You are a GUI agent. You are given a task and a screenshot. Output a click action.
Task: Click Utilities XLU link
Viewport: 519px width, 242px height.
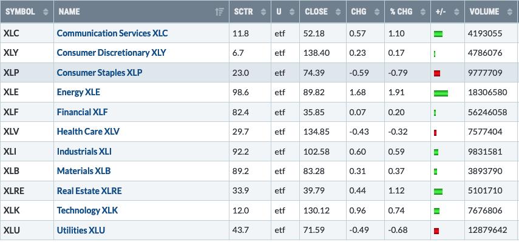[81, 230]
